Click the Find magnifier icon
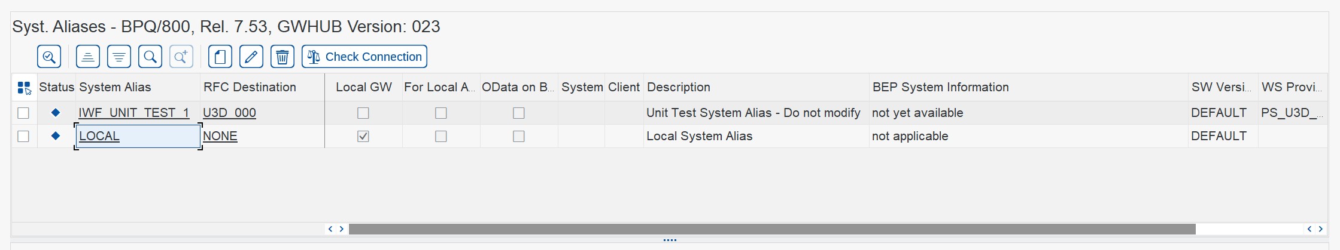Image resolution: width=1340 pixels, height=250 pixels. tap(150, 57)
